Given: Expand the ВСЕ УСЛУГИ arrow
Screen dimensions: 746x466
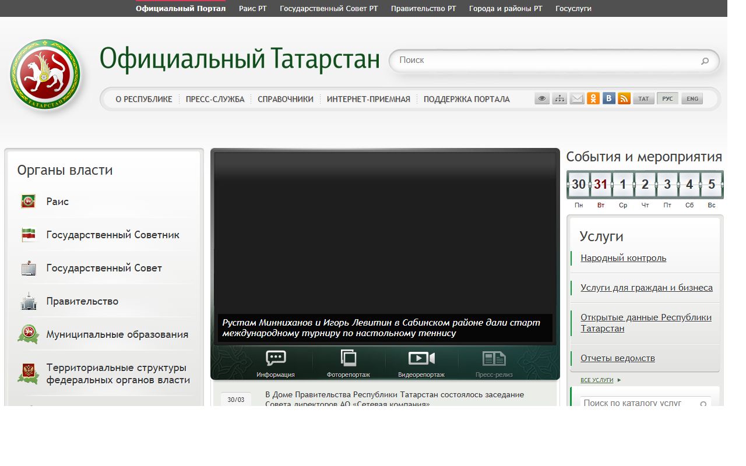Looking at the screenshot, I should [619, 380].
